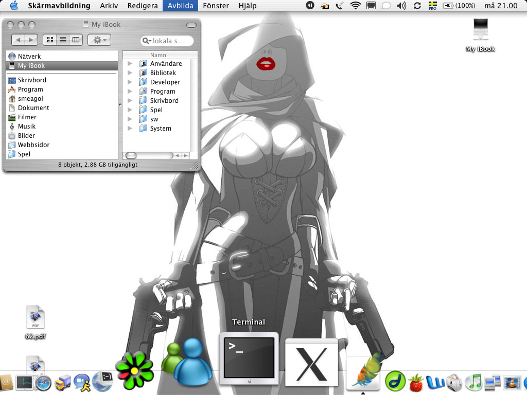Open Safari from the Dock
Viewport: 527px width, 395px height.
coord(43,383)
